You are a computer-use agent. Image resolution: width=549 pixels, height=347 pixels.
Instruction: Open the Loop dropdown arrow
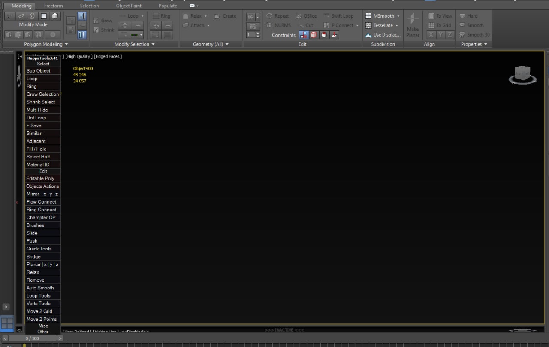[x=142, y=16]
